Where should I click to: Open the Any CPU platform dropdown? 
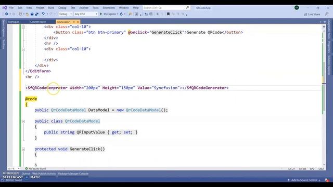click(x=96, y=14)
